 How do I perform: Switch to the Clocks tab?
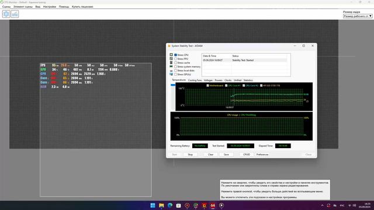[x=228, y=80]
